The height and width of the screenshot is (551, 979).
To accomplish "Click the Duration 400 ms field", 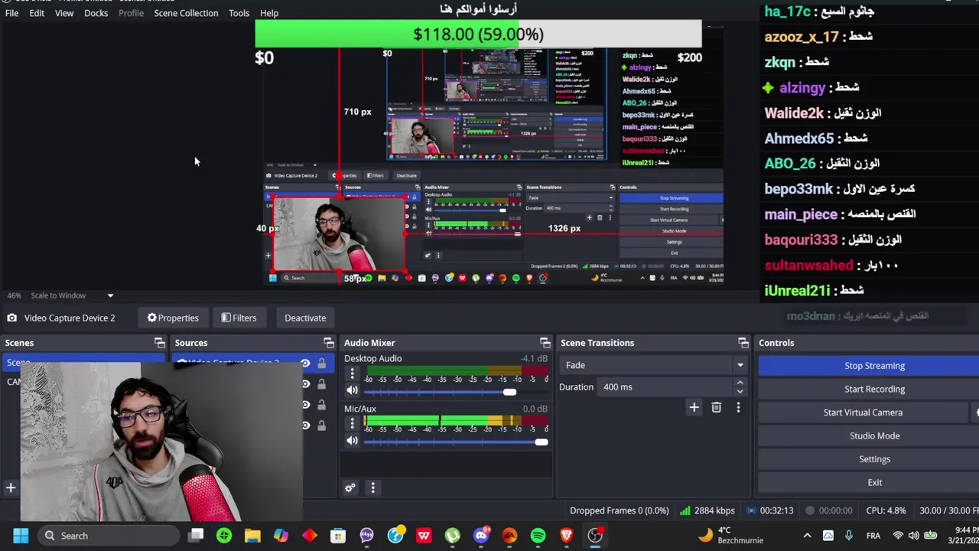I will click(665, 387).
